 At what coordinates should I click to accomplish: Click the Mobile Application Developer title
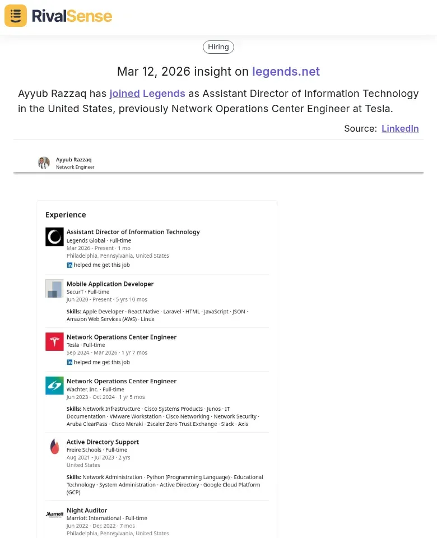pyautogui.click(x=110, y=284)
